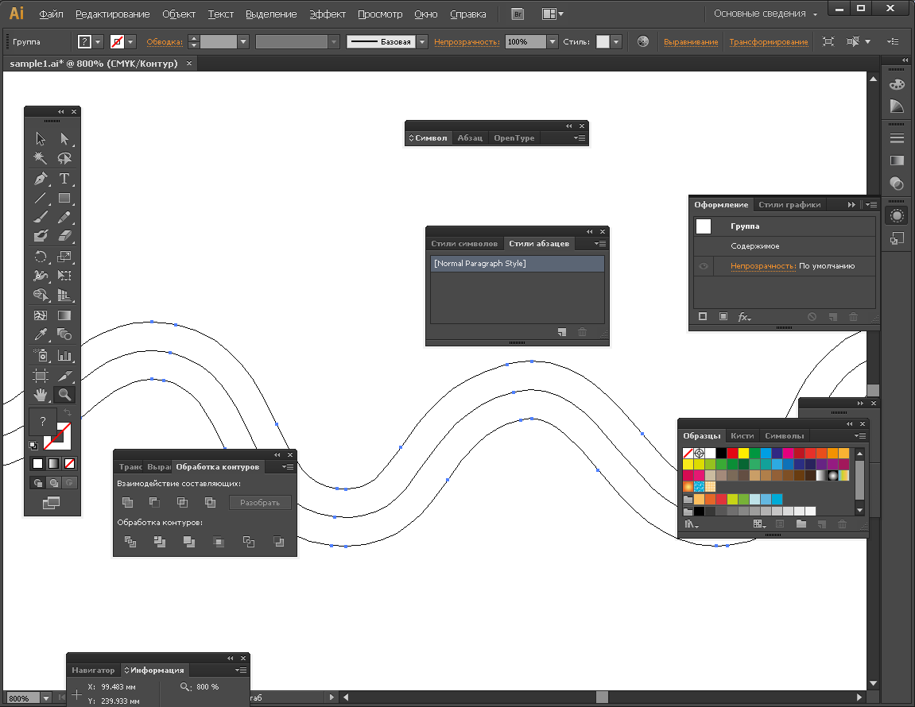The image size is (915, 707).
Task: Open the Стиль graphic style dropdown
Action: (616, 42)
